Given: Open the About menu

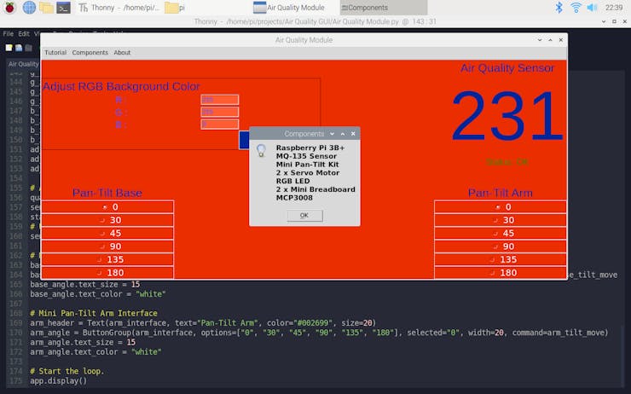Looking at the screenshot, I should click(122, 52).
